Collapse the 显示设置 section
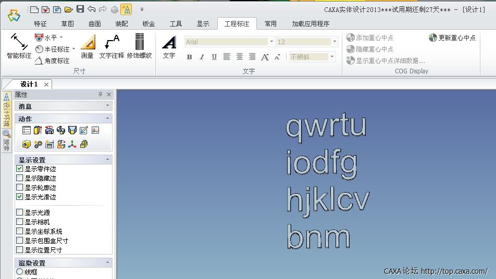 (x=107, y=159)
